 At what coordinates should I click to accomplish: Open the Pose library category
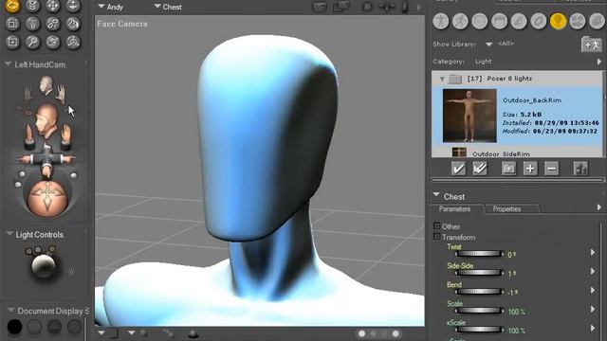pyautogui.click(x=460, y=21)
